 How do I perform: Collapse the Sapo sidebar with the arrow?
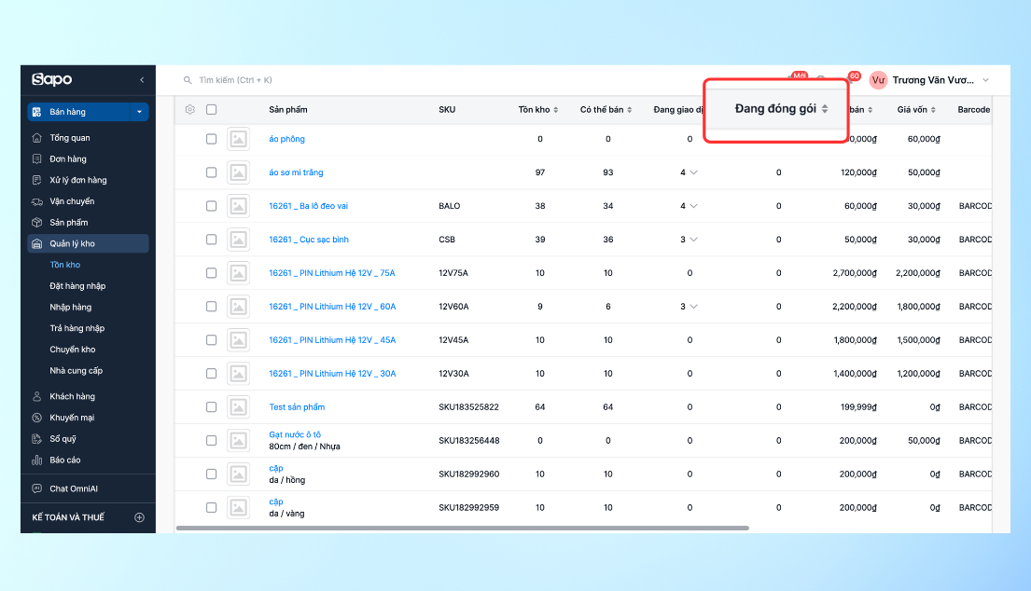142,80
